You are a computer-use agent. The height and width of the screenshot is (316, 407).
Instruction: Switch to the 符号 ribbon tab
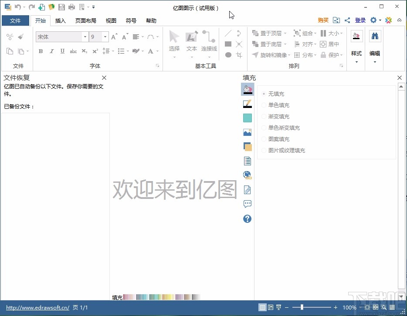(131, 21)
